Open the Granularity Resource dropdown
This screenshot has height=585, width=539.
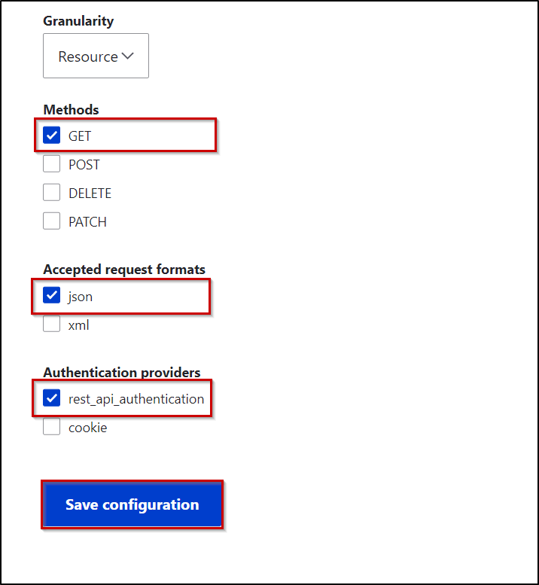(x=96, y=56)
